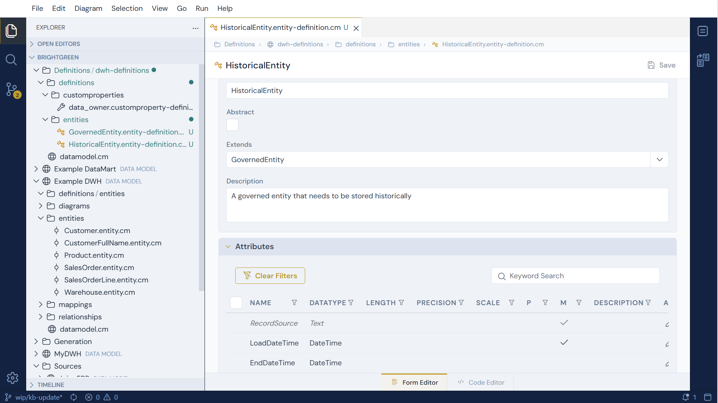Open the Manage settings gear
This screenshot has width=718, height=403.
tap(12, 378)
